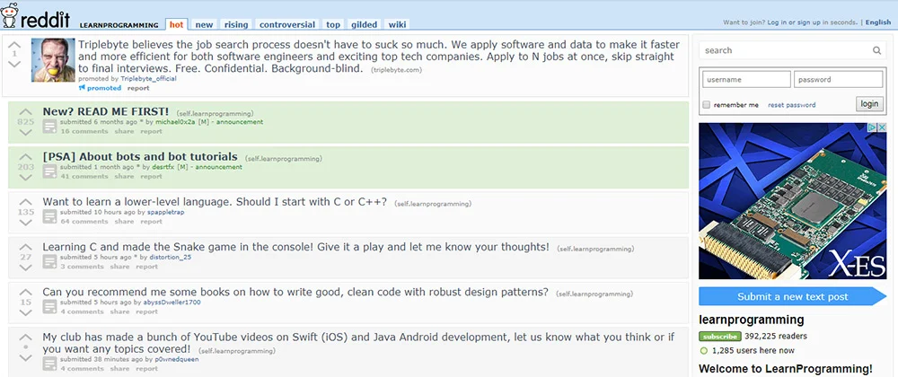Click self-post icon beside PSA bots post
Viewport: 898px width, 377px height.
click(x=49, y=171)
